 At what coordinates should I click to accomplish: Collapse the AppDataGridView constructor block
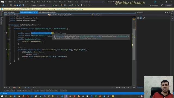(9, 39)
